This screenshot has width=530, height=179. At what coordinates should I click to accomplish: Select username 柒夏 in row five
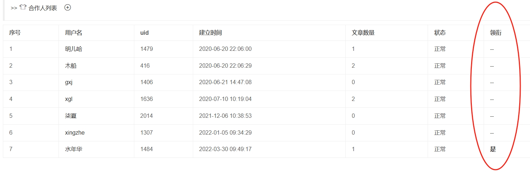click(x=71, y=116)
